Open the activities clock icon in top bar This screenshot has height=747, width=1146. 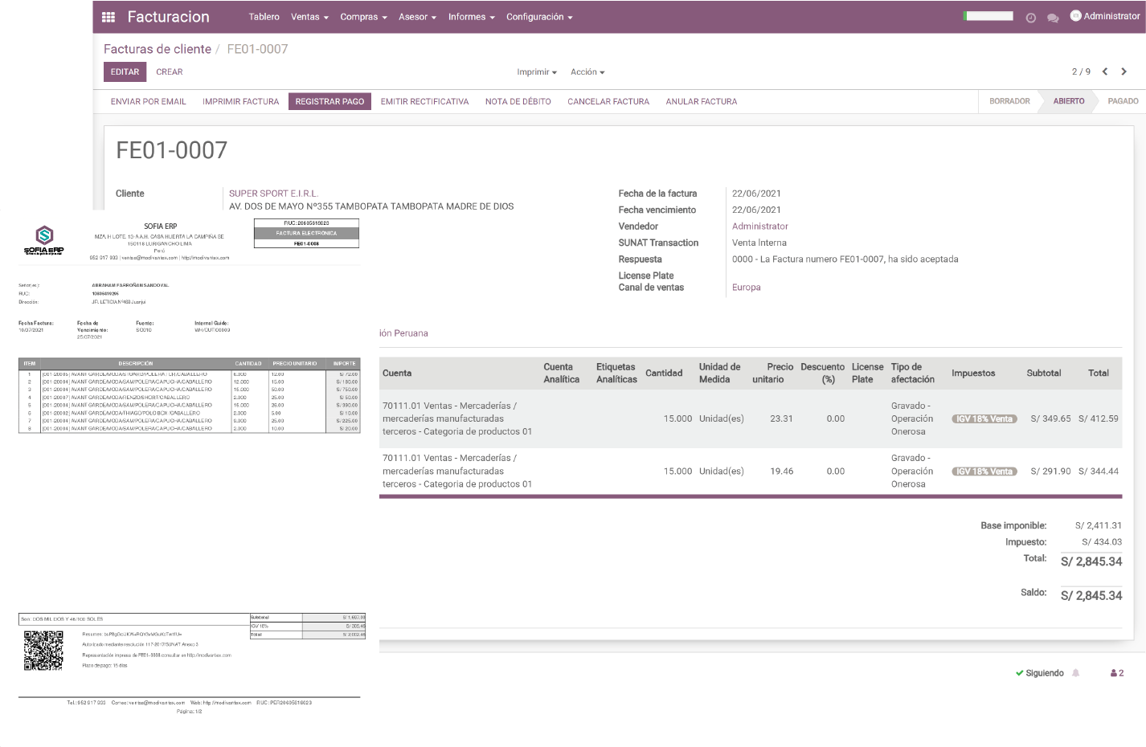tap(1030, 17)
